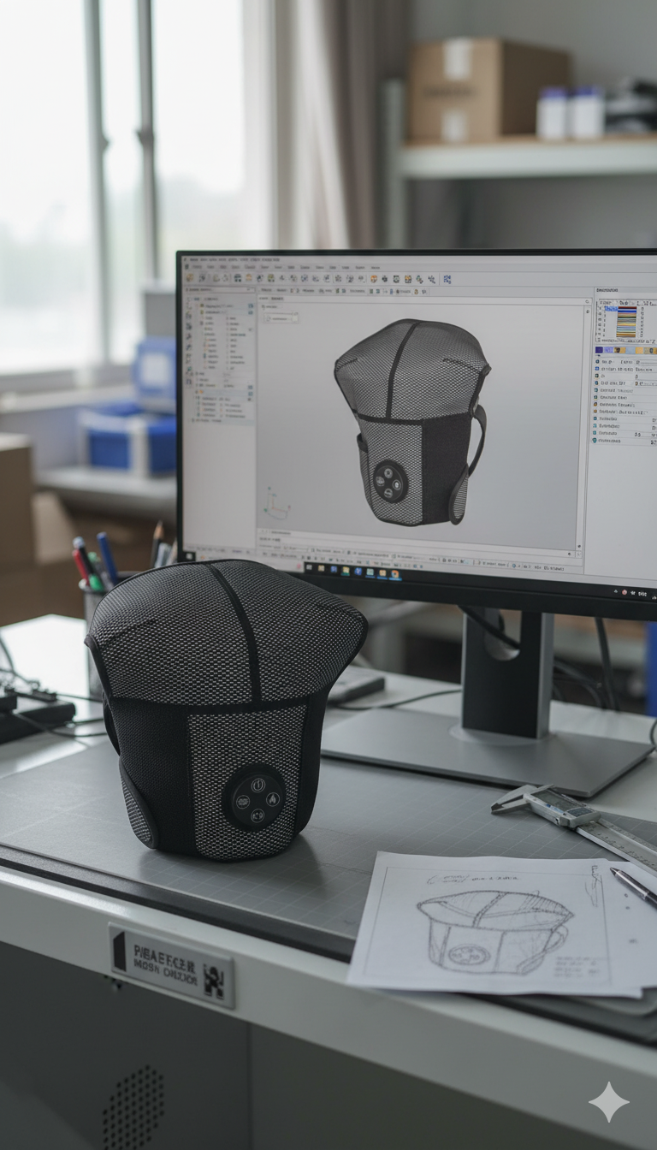This screenshot has width=657, height=1150.
Task: Open the dropdown arrow in the model tree header
Action: point(250,291)
